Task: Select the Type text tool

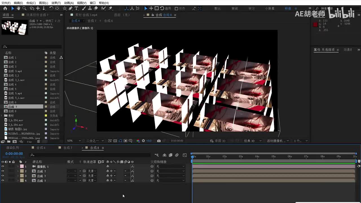Action: [x=76, y=8]
